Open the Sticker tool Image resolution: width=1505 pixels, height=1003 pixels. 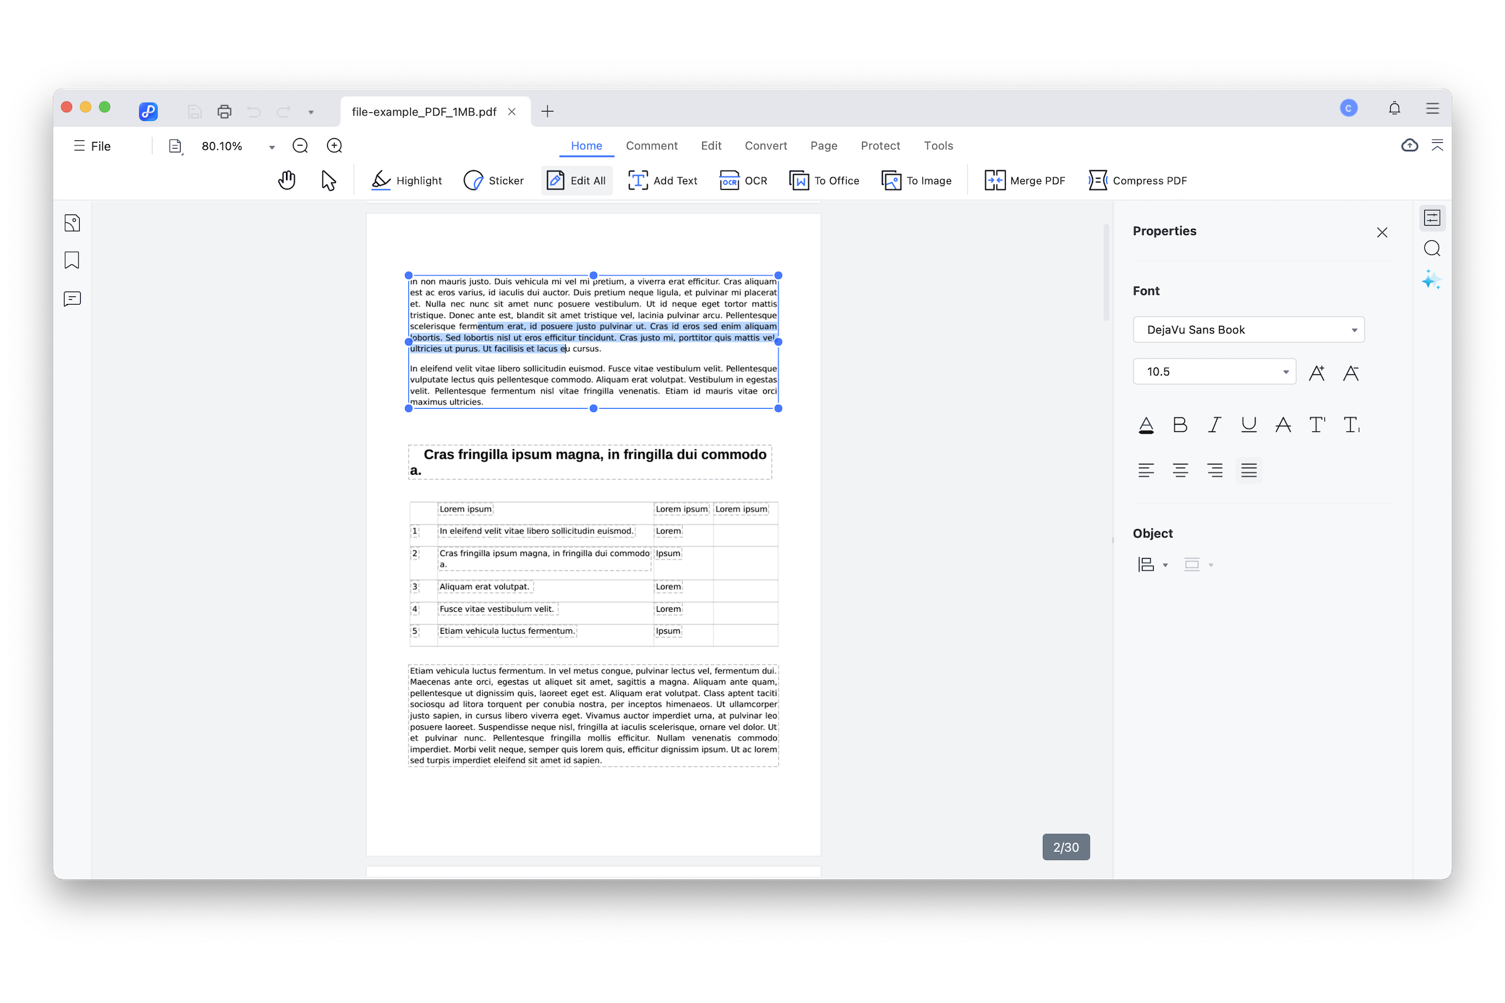(x=494, y=181)
